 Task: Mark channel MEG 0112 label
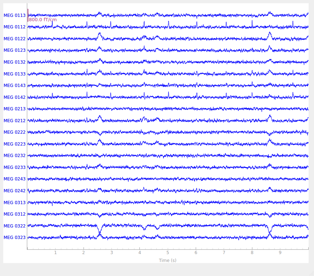pos(15,27)
